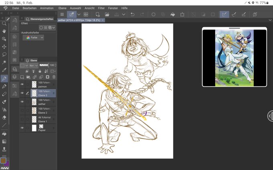This screenshot has height=170, width=273.
Task: Toggle the Lock layer icon
Action: [40, 71]
